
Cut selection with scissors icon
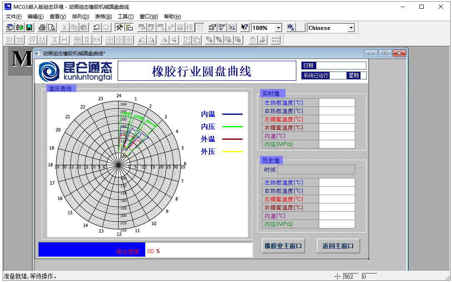click(65, 27)
